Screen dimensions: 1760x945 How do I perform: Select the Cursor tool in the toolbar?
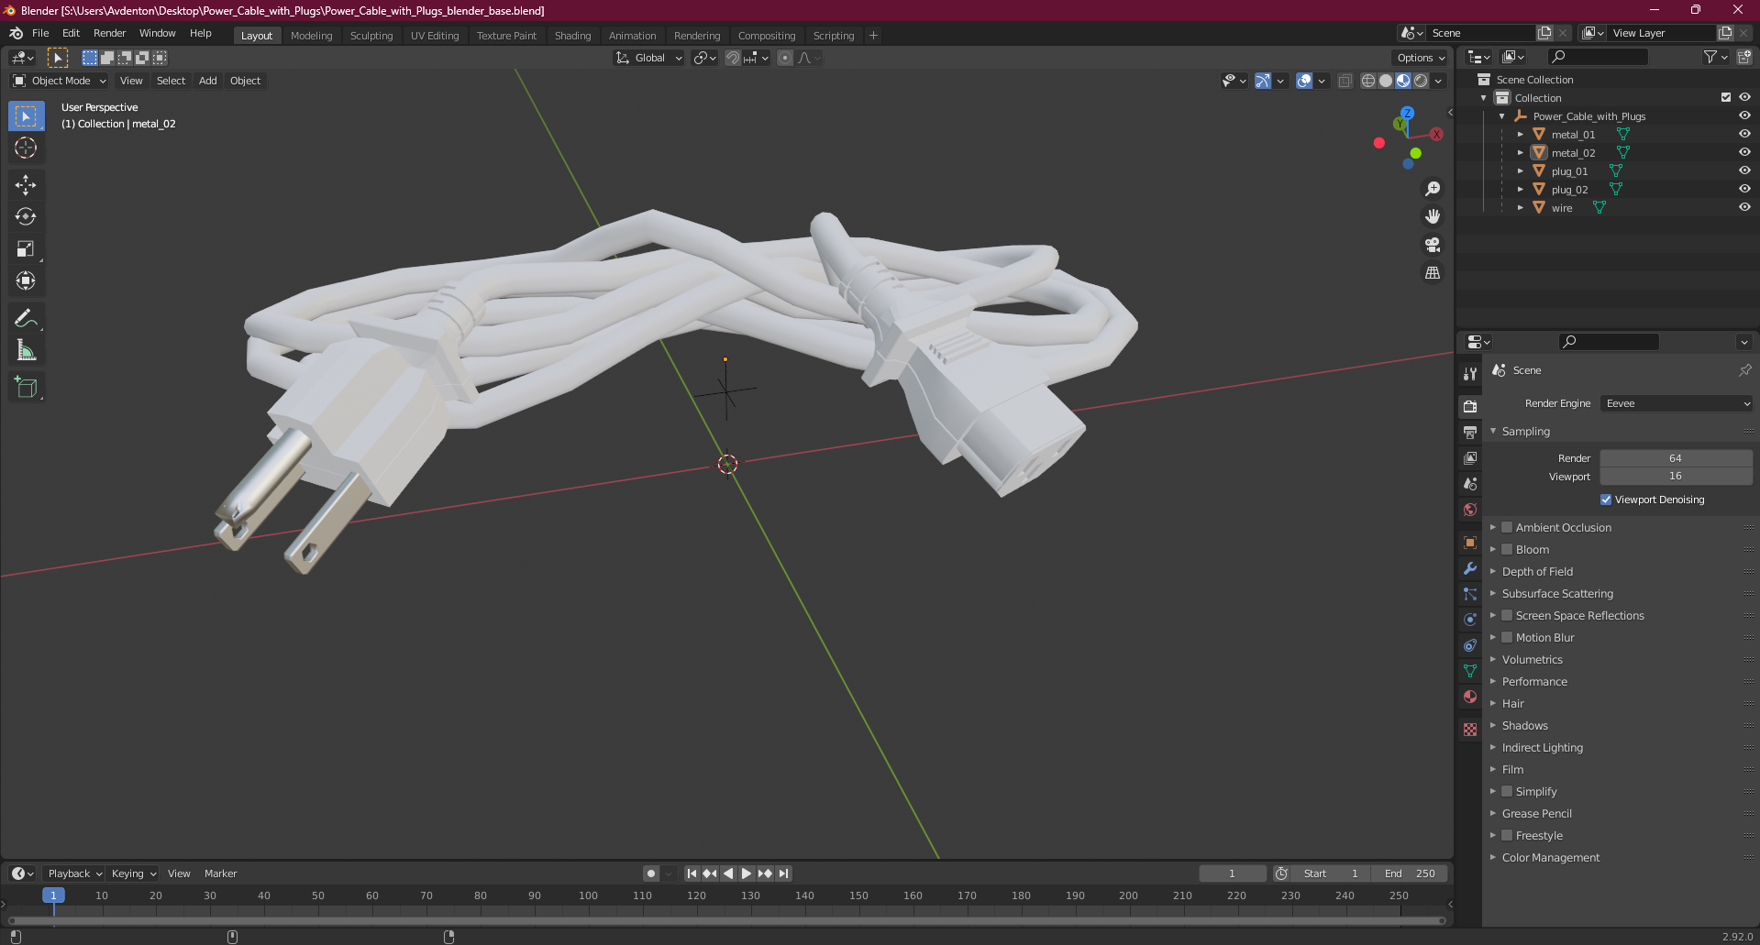coord(26,148)
